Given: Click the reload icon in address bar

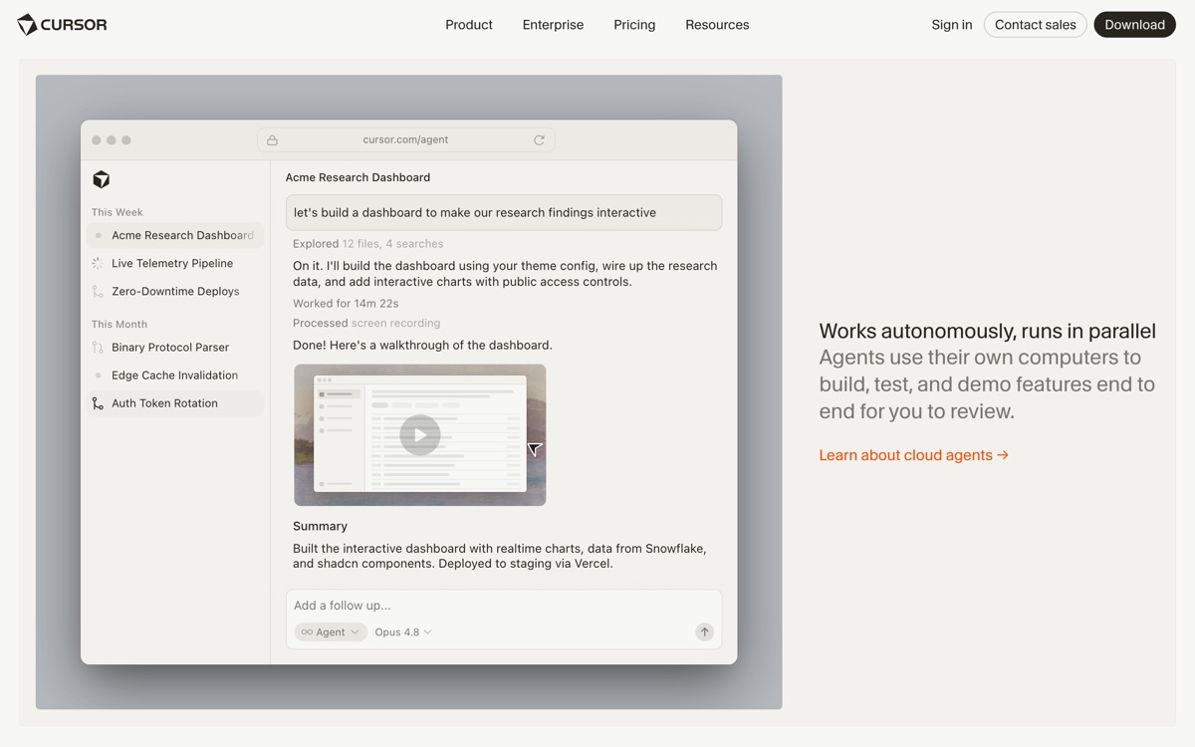Looking at the screenshot, I should click(x=539, y=140).
